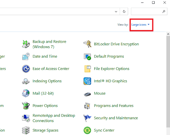Open the Sync Center green icon
This screenshot has height=135, width=170.
tap(87, 130)
